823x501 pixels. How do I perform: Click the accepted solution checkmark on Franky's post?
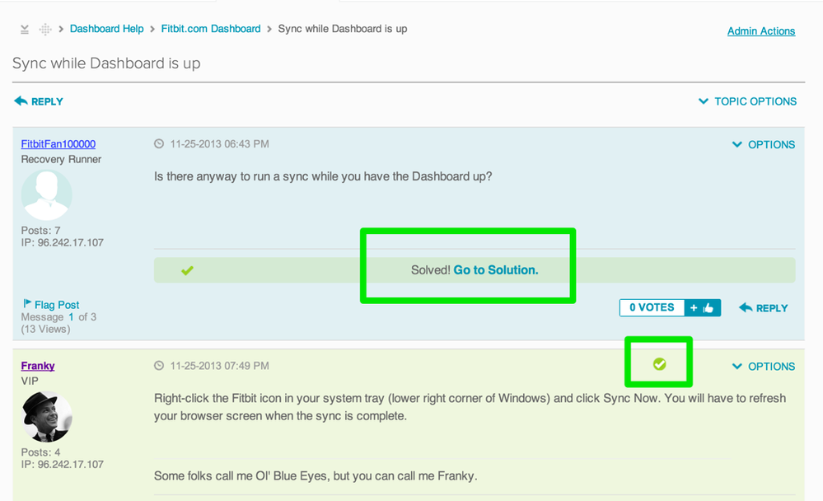click(x=660, y=364)
